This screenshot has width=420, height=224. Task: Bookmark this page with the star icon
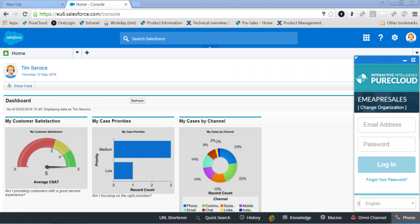pos(331,14)
